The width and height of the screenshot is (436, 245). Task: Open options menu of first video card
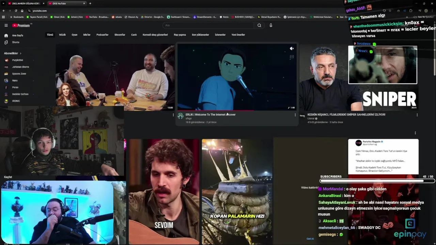tap(173, 115)
